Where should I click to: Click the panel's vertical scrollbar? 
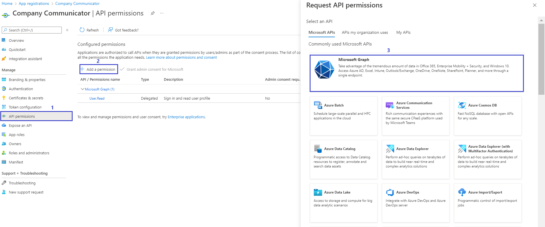(x=541, y=59)
